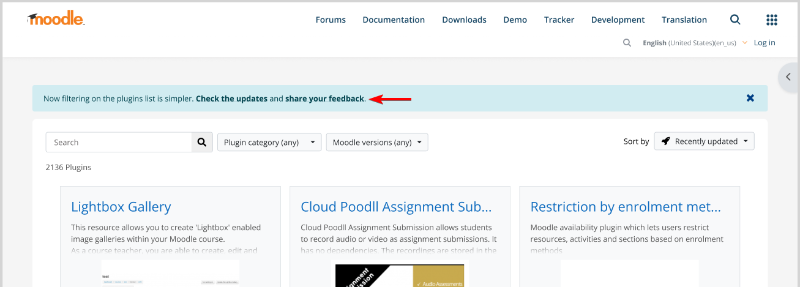Screen dimensions: 800x287
Task: Click the 2136 Plugins count text
Action: (x=69, y=167)
